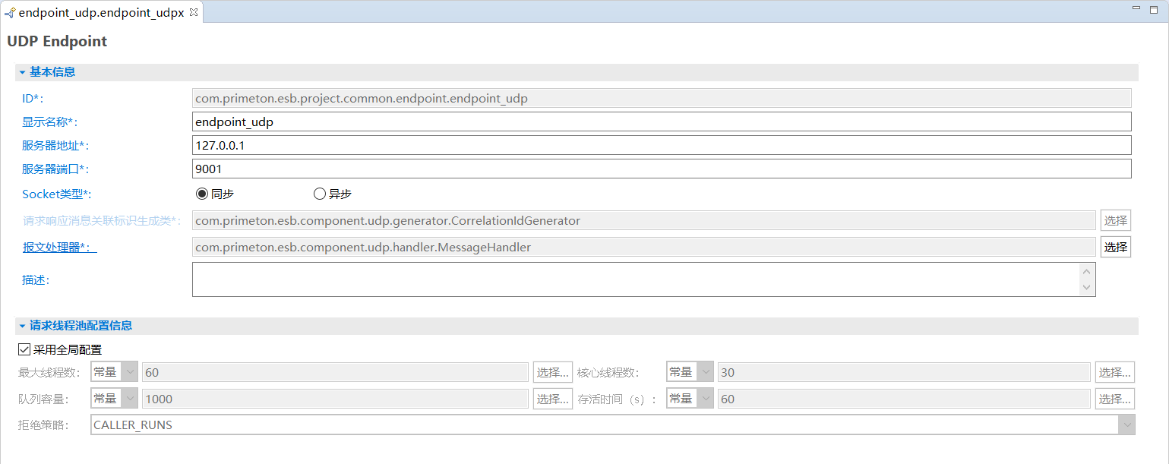The image size is (1169, 464).
Task: Click 选择 button for 报文处理器
Action: click(x=1115, y=247)
